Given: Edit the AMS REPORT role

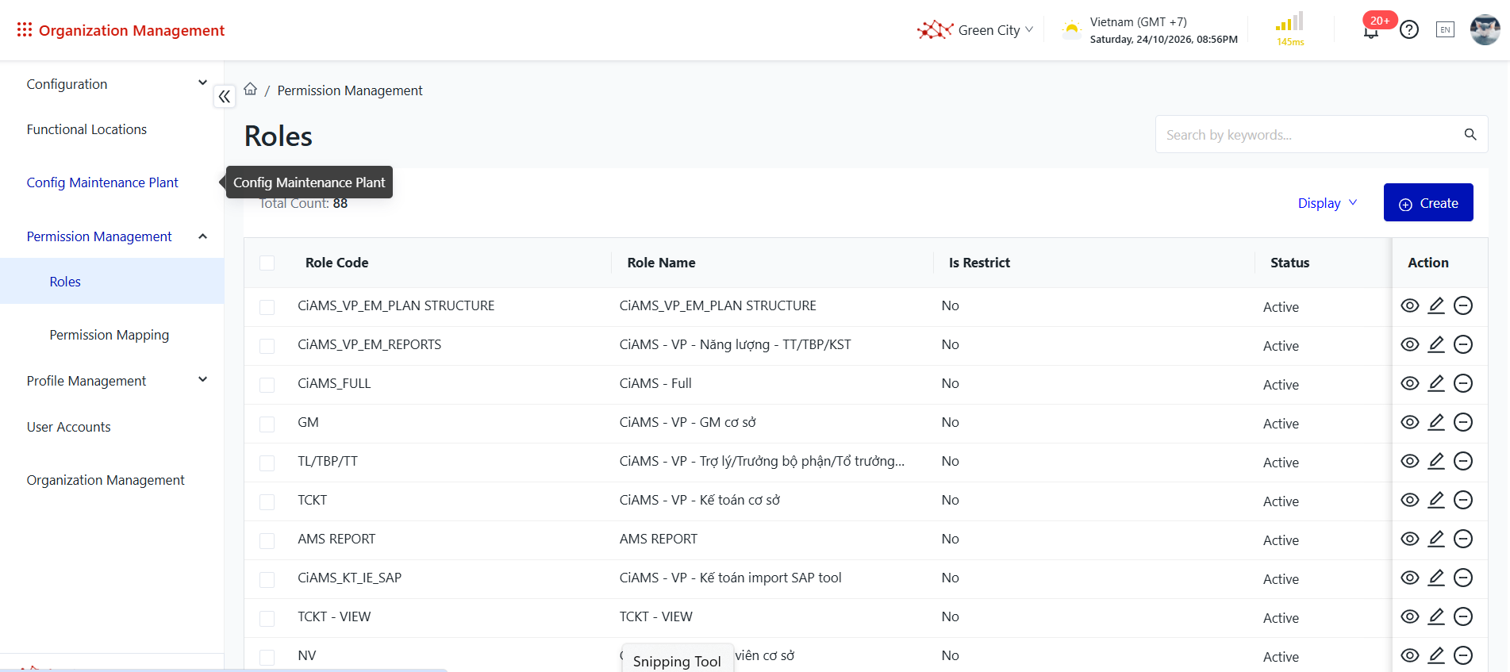Looking at the screenshot, I should coord(1436,539).
